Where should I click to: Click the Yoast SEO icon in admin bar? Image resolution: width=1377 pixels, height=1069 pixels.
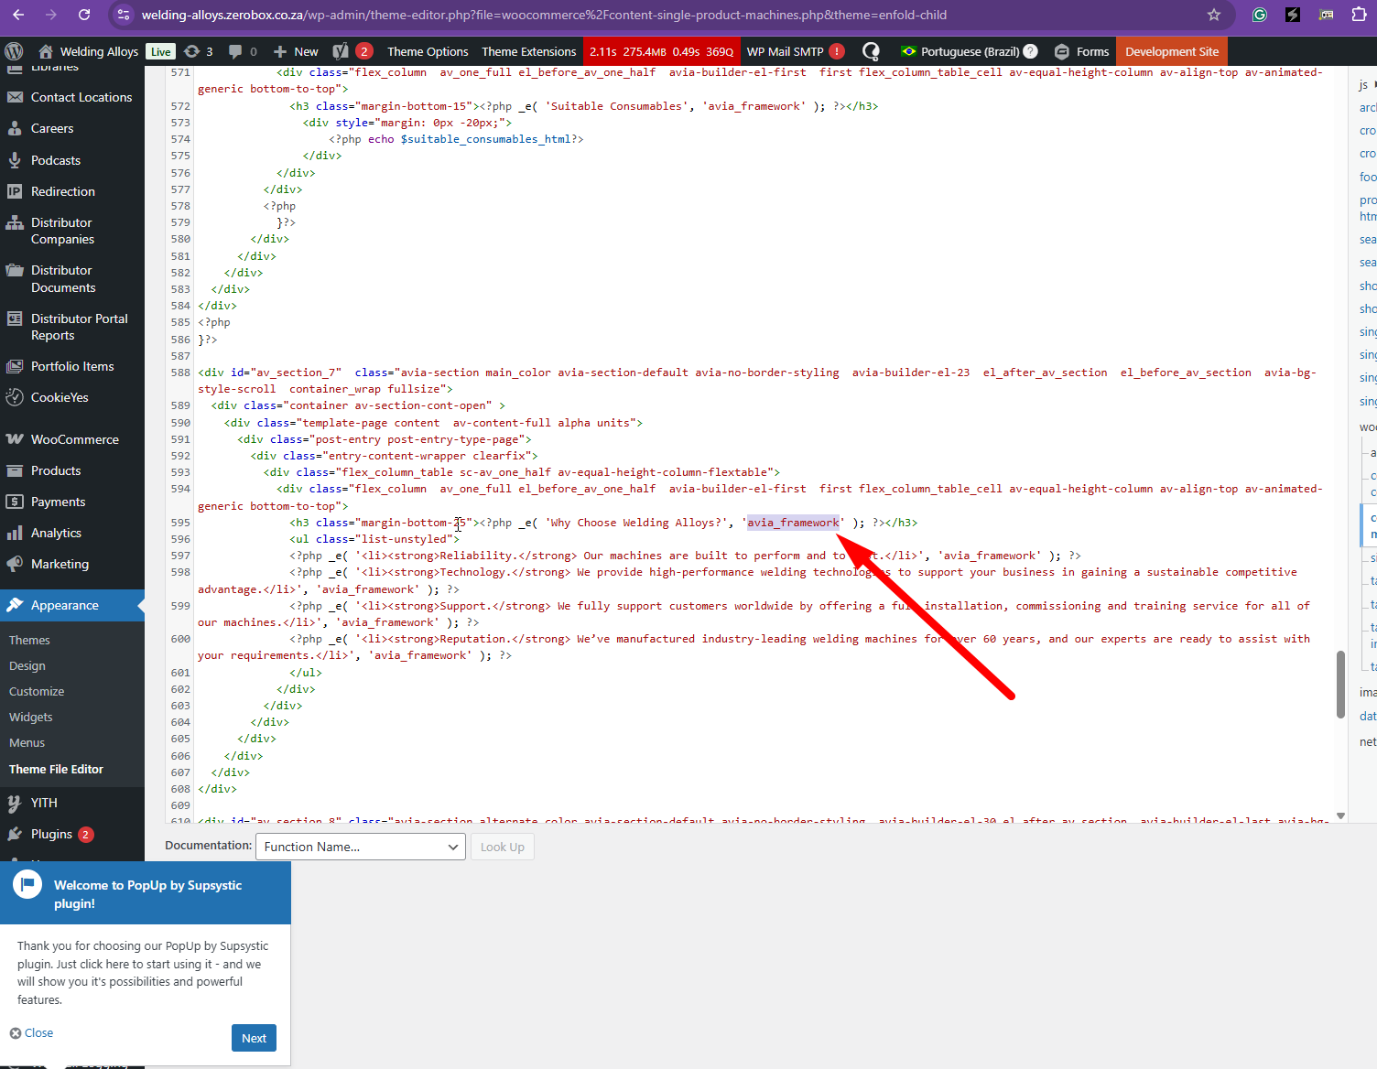(342, 51)
